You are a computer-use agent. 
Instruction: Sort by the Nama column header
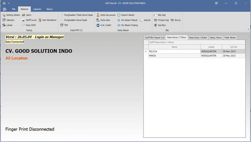pyautogui.click(x=174, y=47)
